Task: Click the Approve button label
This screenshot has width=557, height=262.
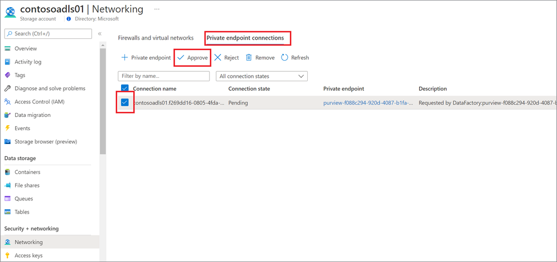Action: coord(197,57)
